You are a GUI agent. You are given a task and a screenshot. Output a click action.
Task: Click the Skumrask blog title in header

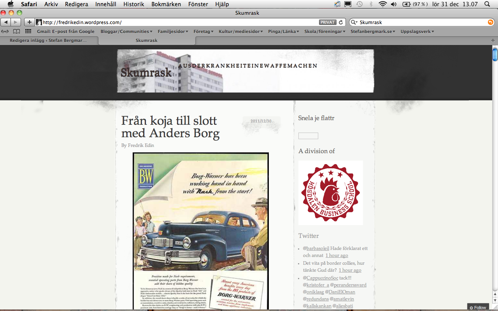point(146,72)
